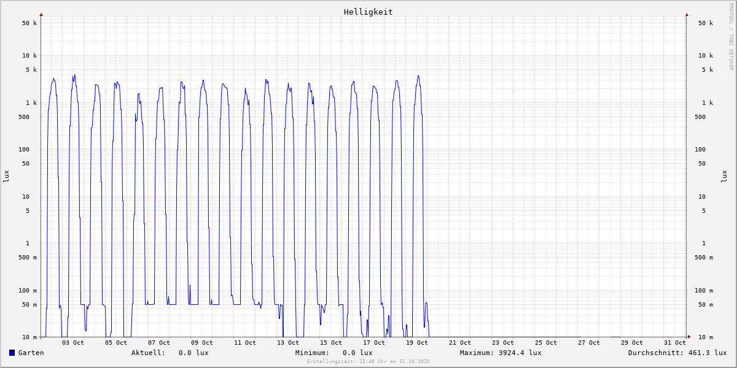The image size is (737, 368).
Task: Select the Garten legend label
Action: (x=31, y=353)
